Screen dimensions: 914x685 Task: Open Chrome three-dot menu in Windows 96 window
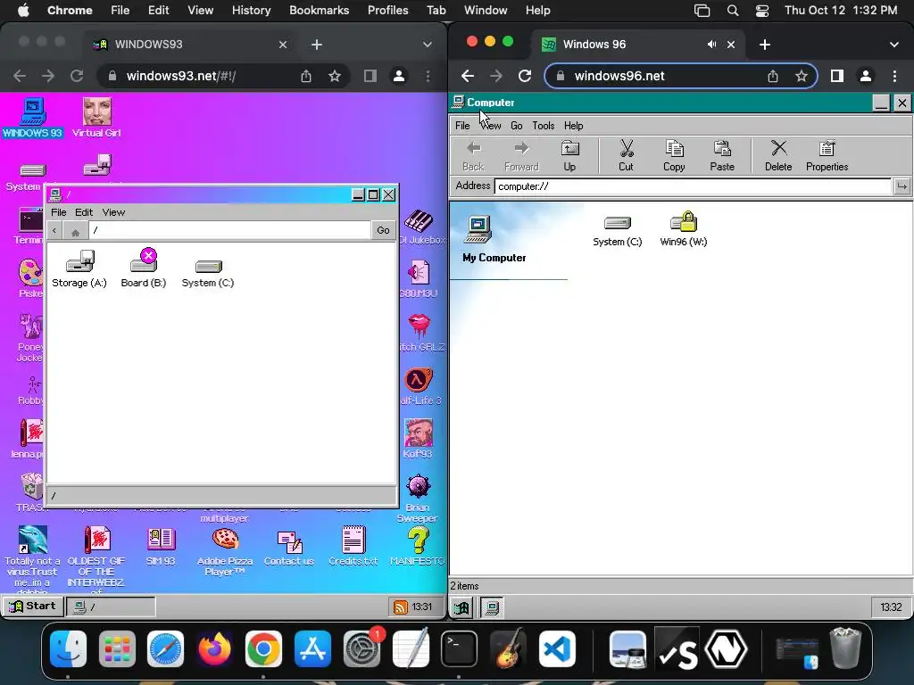[x=894, y=76]
